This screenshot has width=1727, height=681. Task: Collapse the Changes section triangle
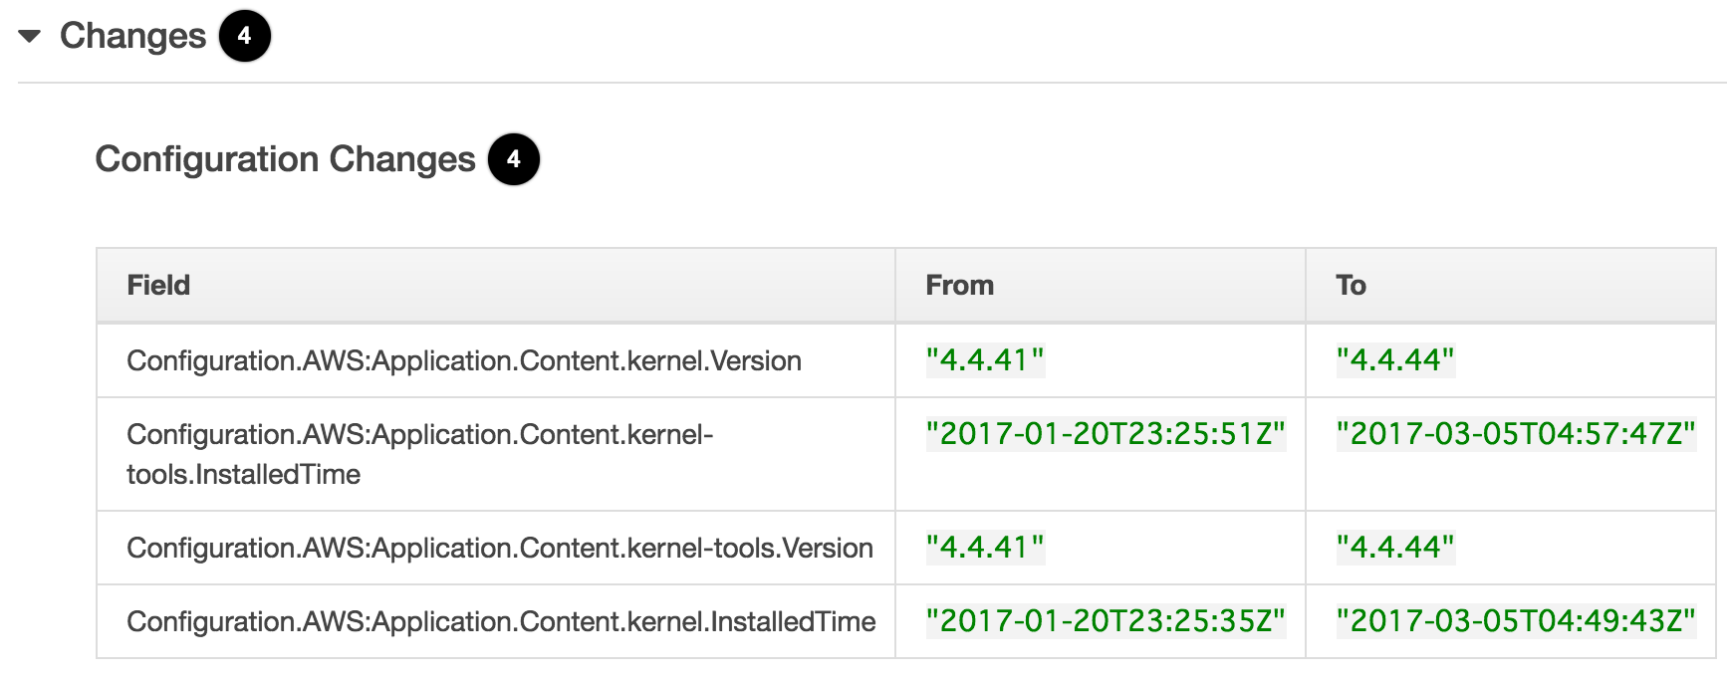tap(30, 37)
